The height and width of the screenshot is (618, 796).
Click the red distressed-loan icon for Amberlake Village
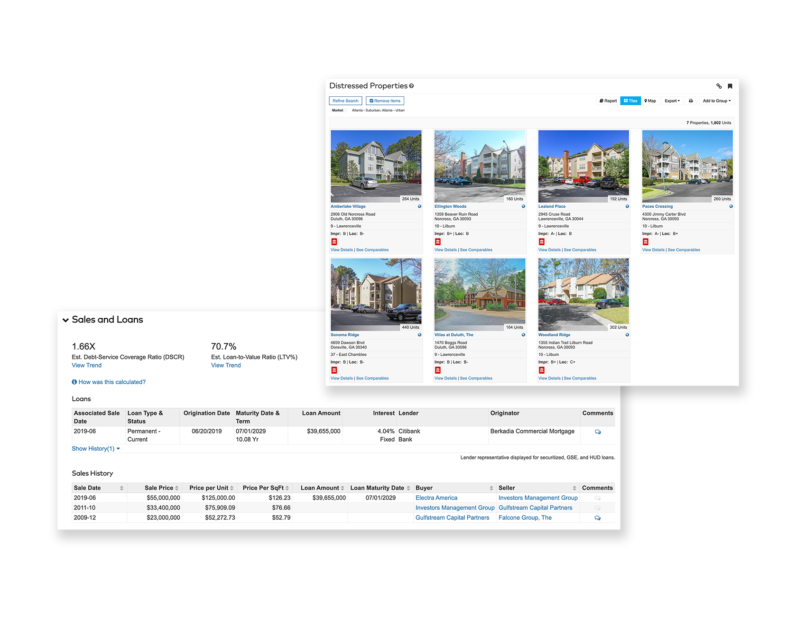click(334, 242)
